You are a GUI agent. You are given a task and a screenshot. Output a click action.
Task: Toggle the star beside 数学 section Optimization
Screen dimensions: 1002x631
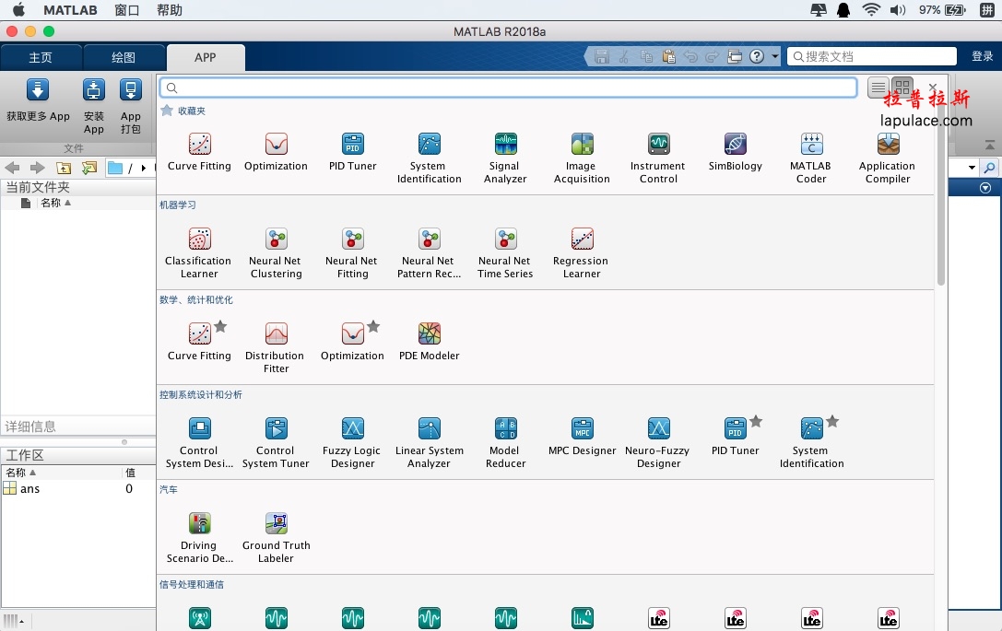point(374,326)
